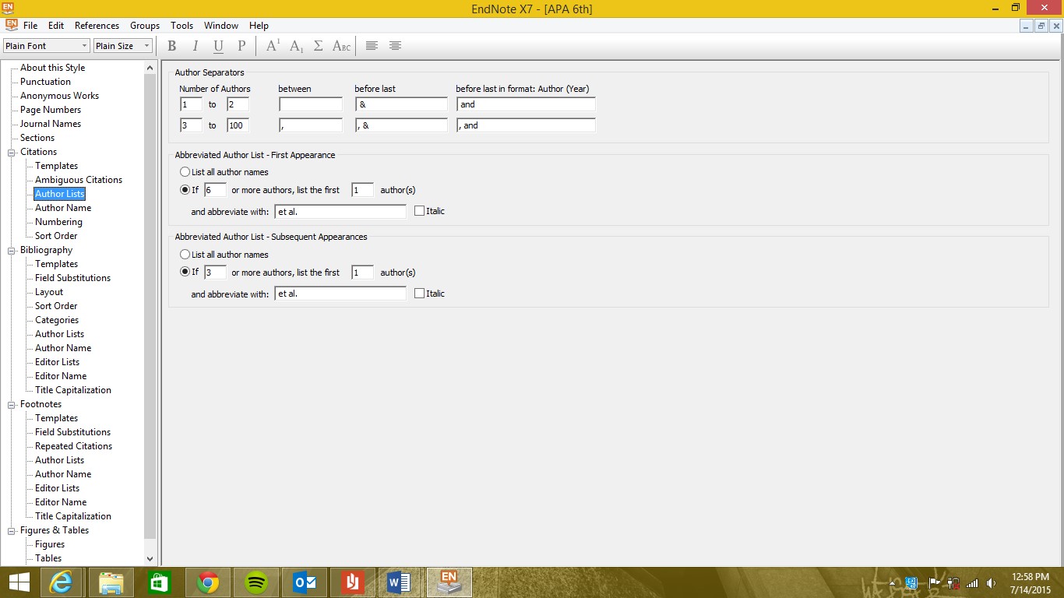Click the 'before last' field containing ', &'
This screenshot has width=1064, height=598.
pos(402,125)
